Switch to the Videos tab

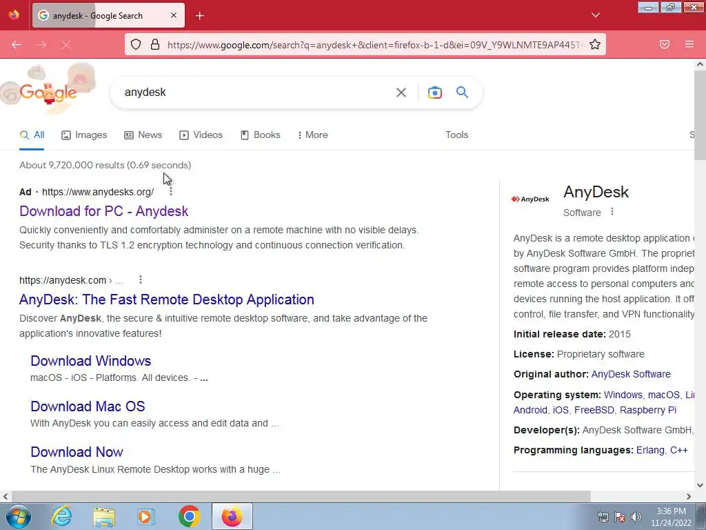pyautogui.click(x=201, y=135)
